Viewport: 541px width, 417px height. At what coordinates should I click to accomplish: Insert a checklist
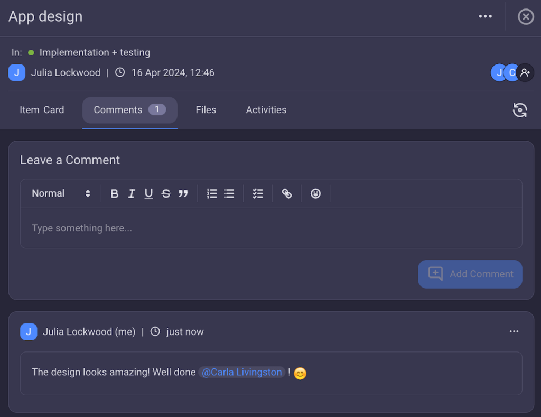coord(258,193)
